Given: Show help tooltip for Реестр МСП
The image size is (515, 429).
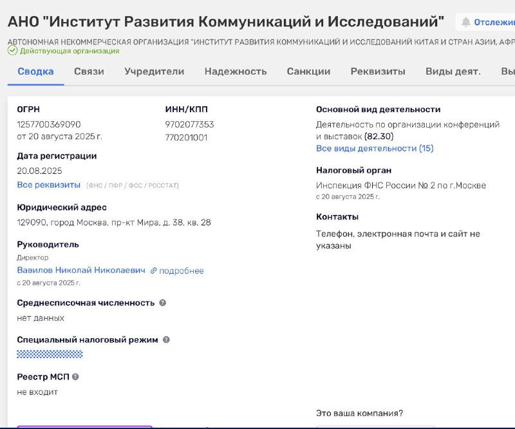Looking at the screenshot, I should coord(75,377).
